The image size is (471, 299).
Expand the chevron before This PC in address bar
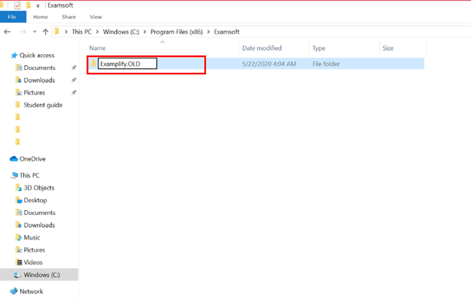point(66,32)
